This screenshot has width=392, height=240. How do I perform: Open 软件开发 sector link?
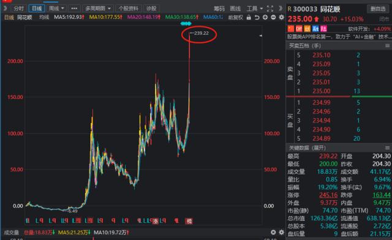tap(358, 29)
